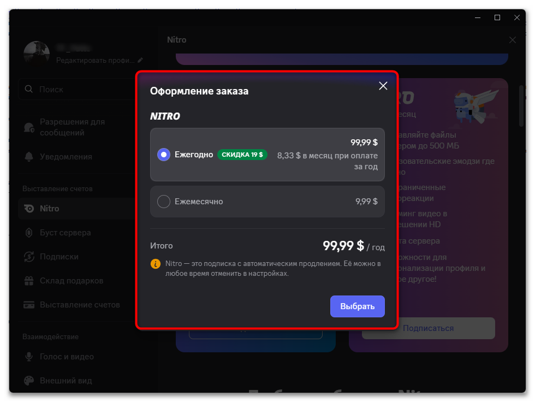Click the Nitro sidebar icon
The image size is (535, 402).
[29, 209]
